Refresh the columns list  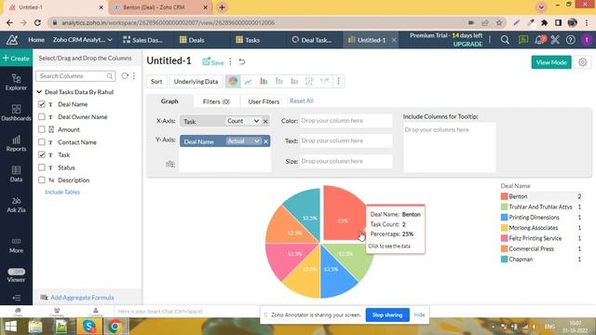(125, 75)
